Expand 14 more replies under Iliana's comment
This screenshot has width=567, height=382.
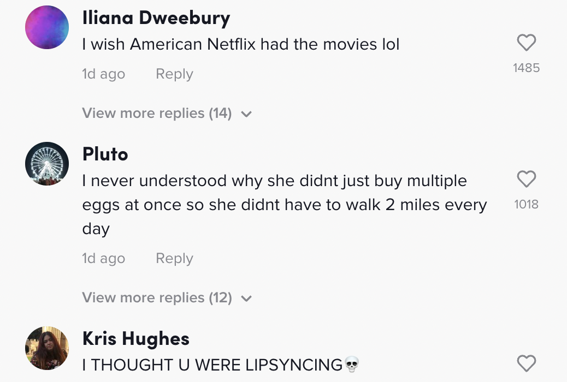tap(157, 114)
